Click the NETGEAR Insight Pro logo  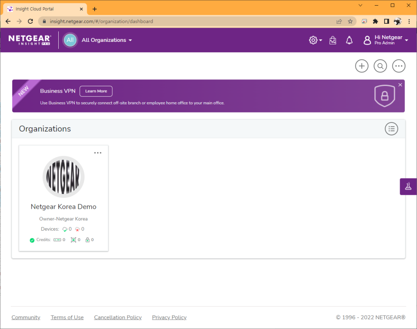[x=30, y=40]
